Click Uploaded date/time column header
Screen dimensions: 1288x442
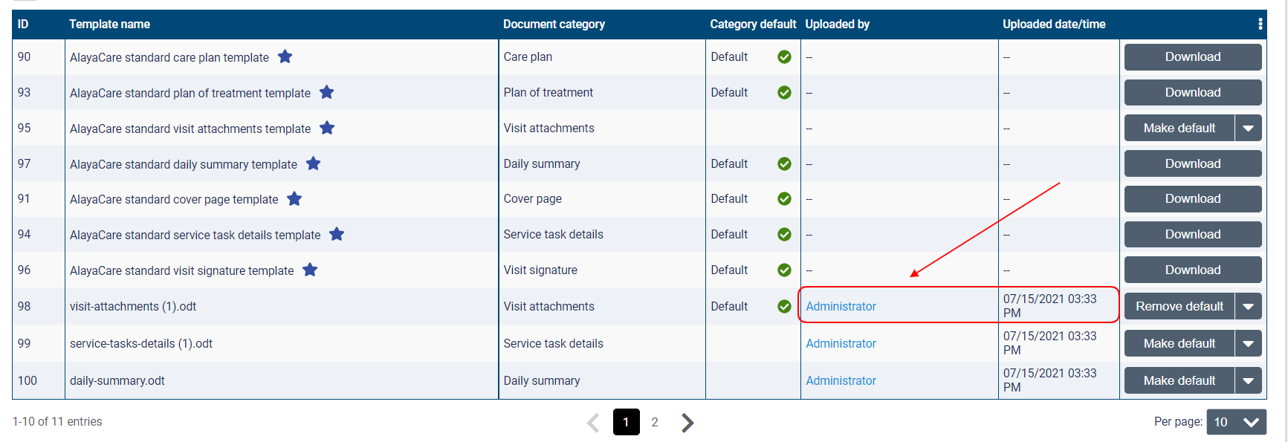pyautogui.click(x=1053, y=24)
